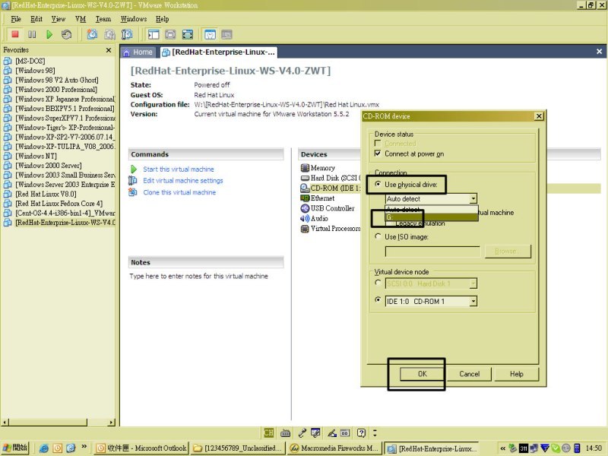The height and width of the screenshot is (456, 608).
Task: Click the ISO image path input field
Action: [432, 252]
